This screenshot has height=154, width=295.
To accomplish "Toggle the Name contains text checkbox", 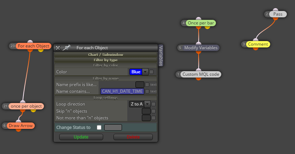I will [147, 91].
